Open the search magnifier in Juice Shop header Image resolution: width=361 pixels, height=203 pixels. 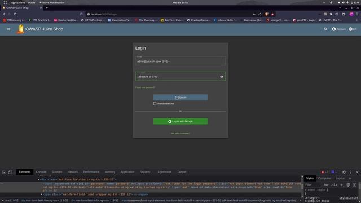pyautogui.click(x=325, y=29)
